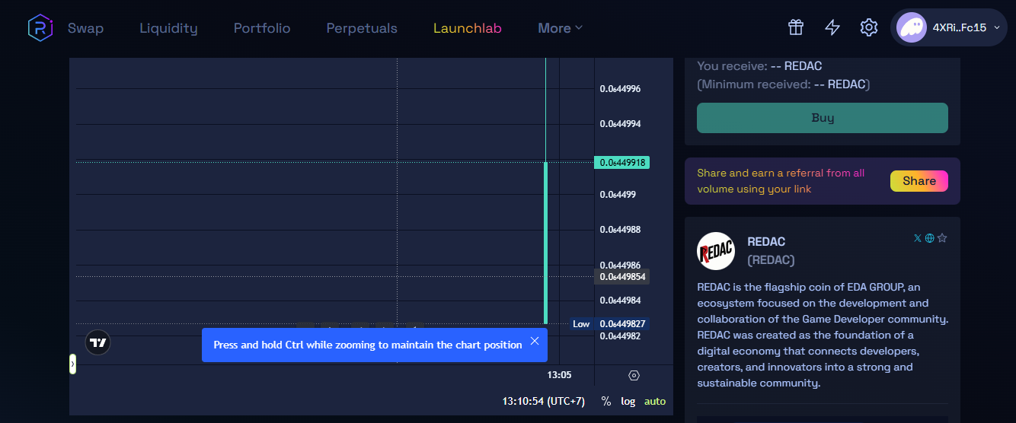Click the Raydium logo icon

click(x=40, y=28)
